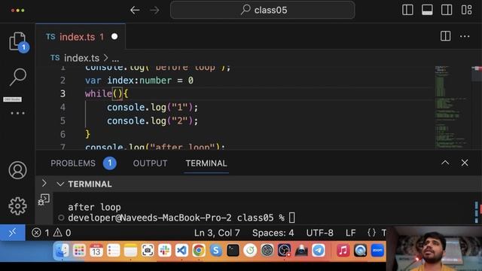
Task: Click console.log("1") on line 4
Action: 152,107
